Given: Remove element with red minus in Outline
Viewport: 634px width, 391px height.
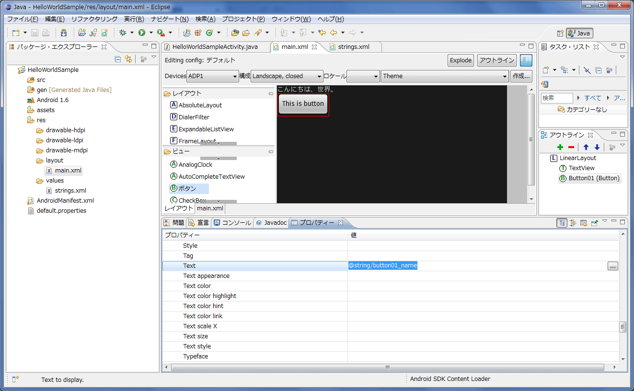Looking at the screenshot, I should click(571, 147).
